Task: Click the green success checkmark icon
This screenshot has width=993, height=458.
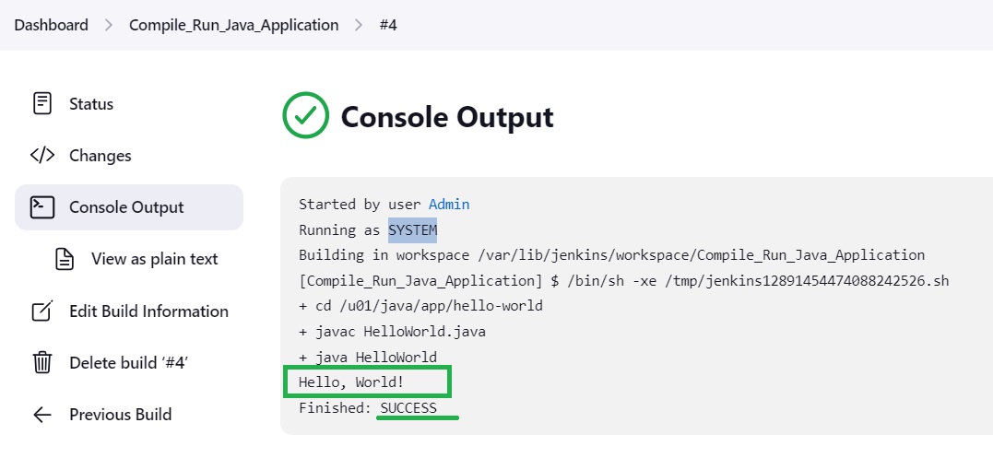Action: tap(306, 115)
